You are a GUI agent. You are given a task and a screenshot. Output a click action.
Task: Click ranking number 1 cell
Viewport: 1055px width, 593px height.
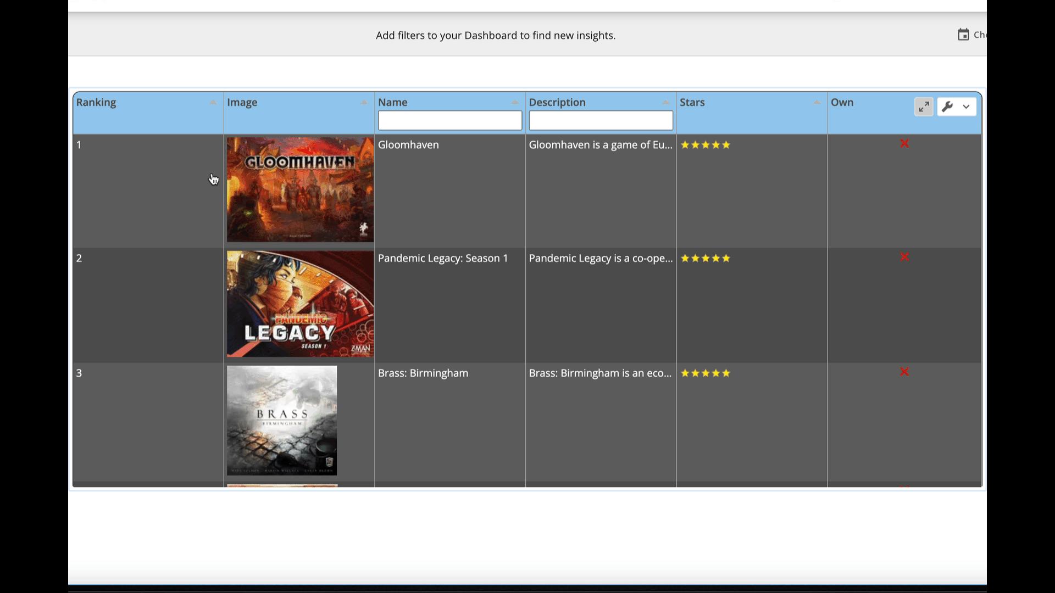148,190
